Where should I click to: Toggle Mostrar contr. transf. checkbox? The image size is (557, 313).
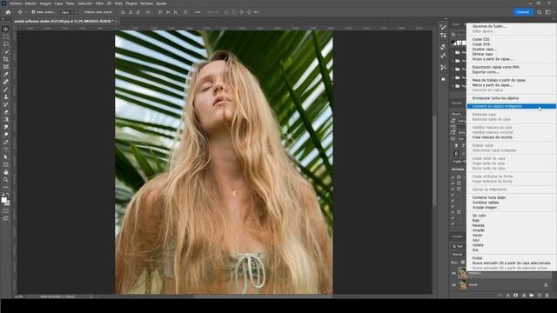point(81,12)
